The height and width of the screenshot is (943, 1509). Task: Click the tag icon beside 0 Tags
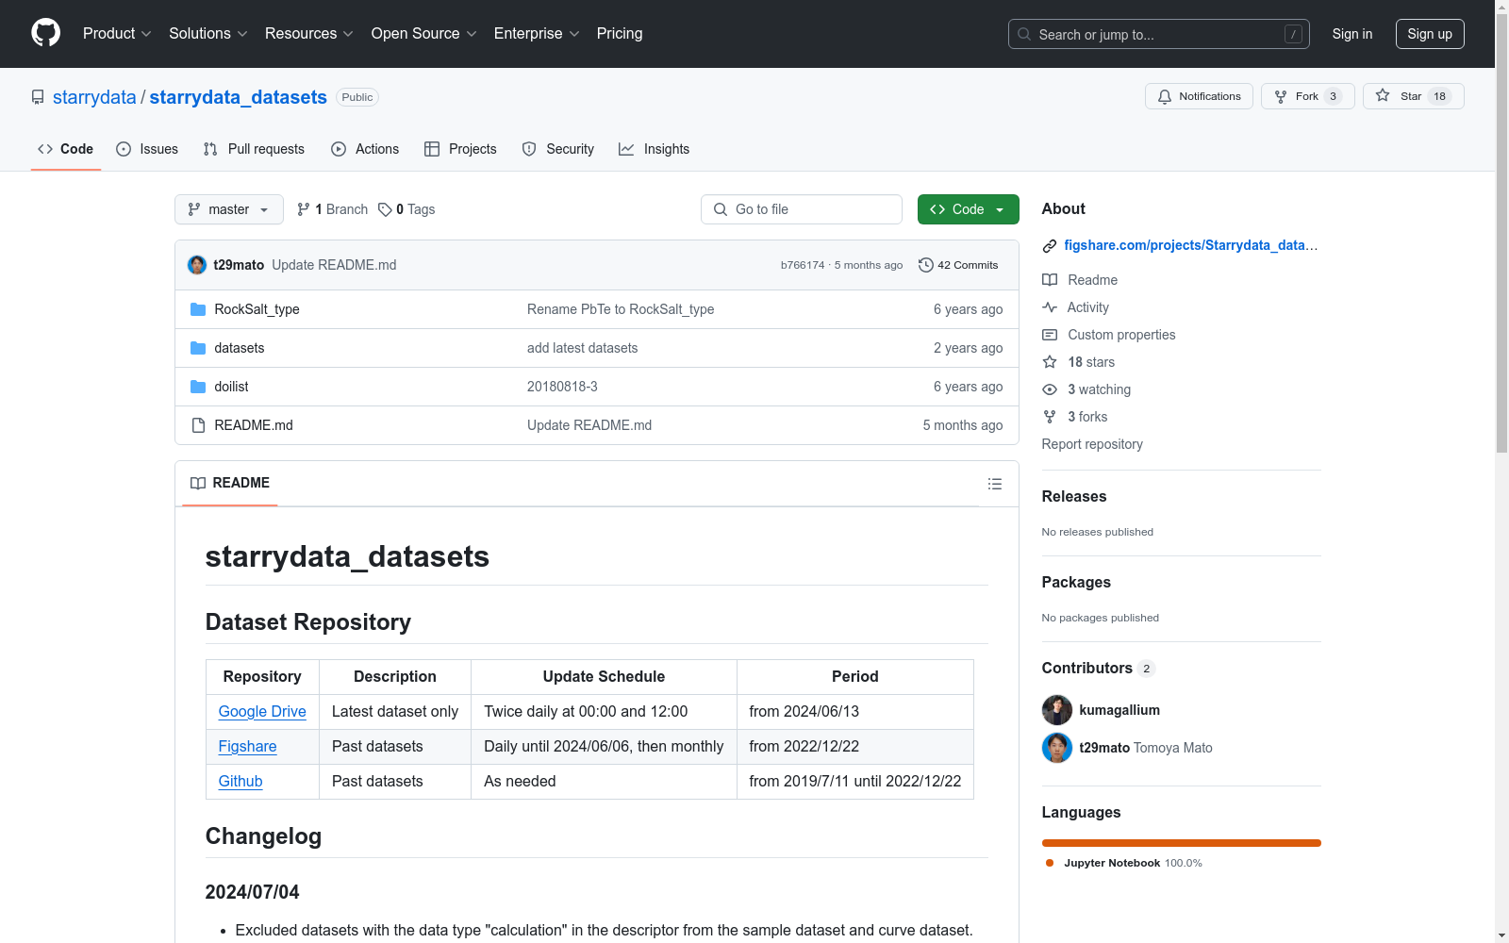tap(385, 209)
